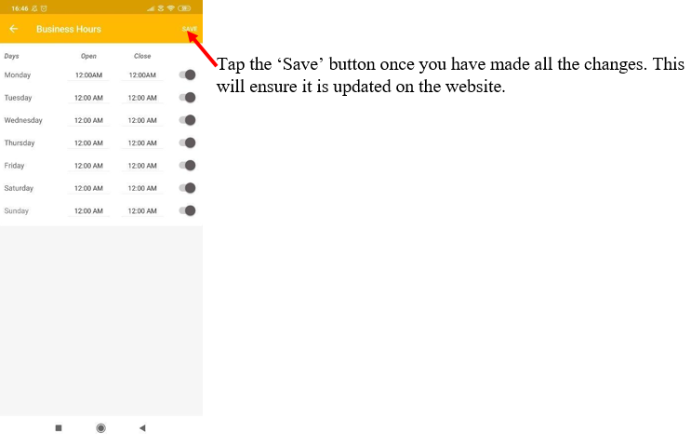Tap the Save button in header
Image resolution: width=691 pixels, height=445 pixels.
click(x=190, y=29)
